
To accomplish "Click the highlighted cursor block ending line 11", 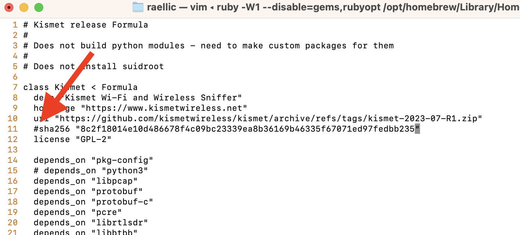I will (417, 129).
